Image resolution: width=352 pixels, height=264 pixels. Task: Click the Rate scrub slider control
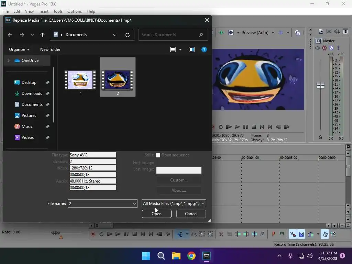pos(56,233)
